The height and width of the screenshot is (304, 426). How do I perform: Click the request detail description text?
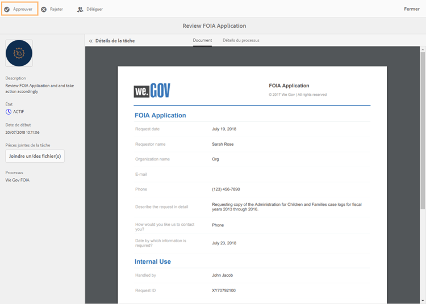click(287, 207)
